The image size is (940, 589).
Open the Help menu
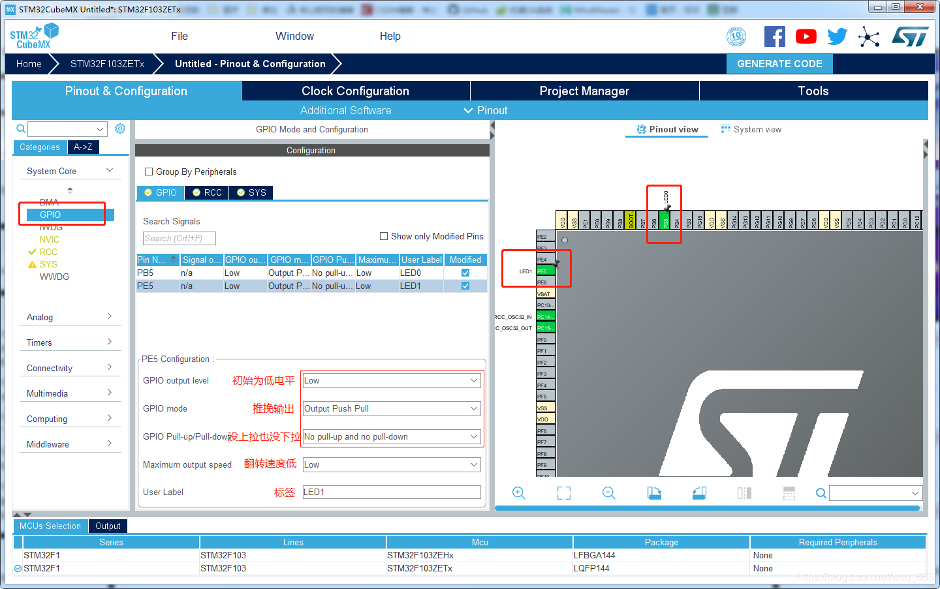click(390, 36)
